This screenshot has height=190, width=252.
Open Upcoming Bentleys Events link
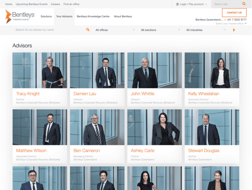31,4
